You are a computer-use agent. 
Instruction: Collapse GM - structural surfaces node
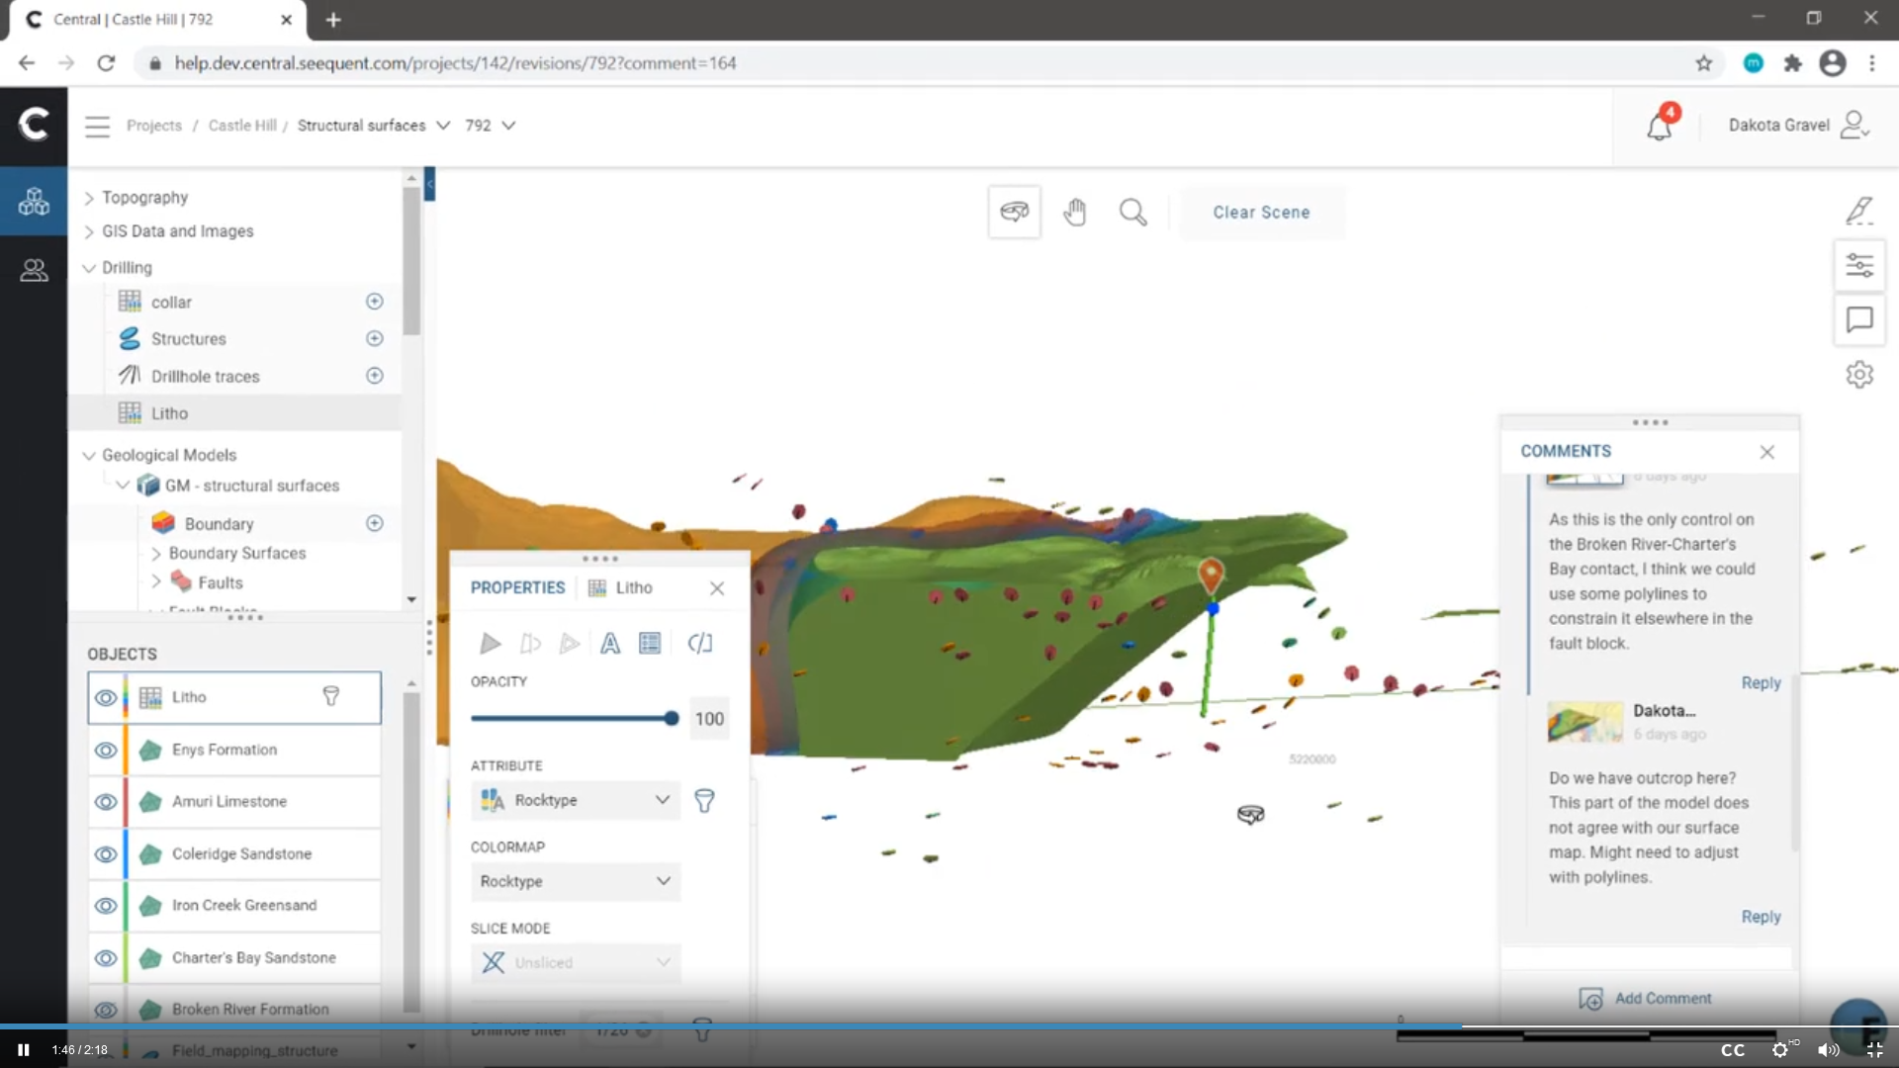point(123,486)
